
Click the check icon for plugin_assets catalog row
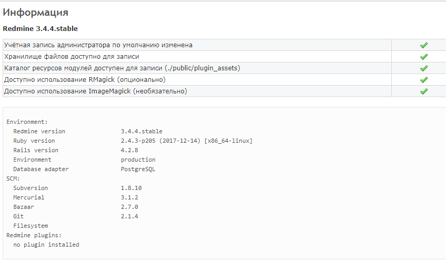(424, 68)
